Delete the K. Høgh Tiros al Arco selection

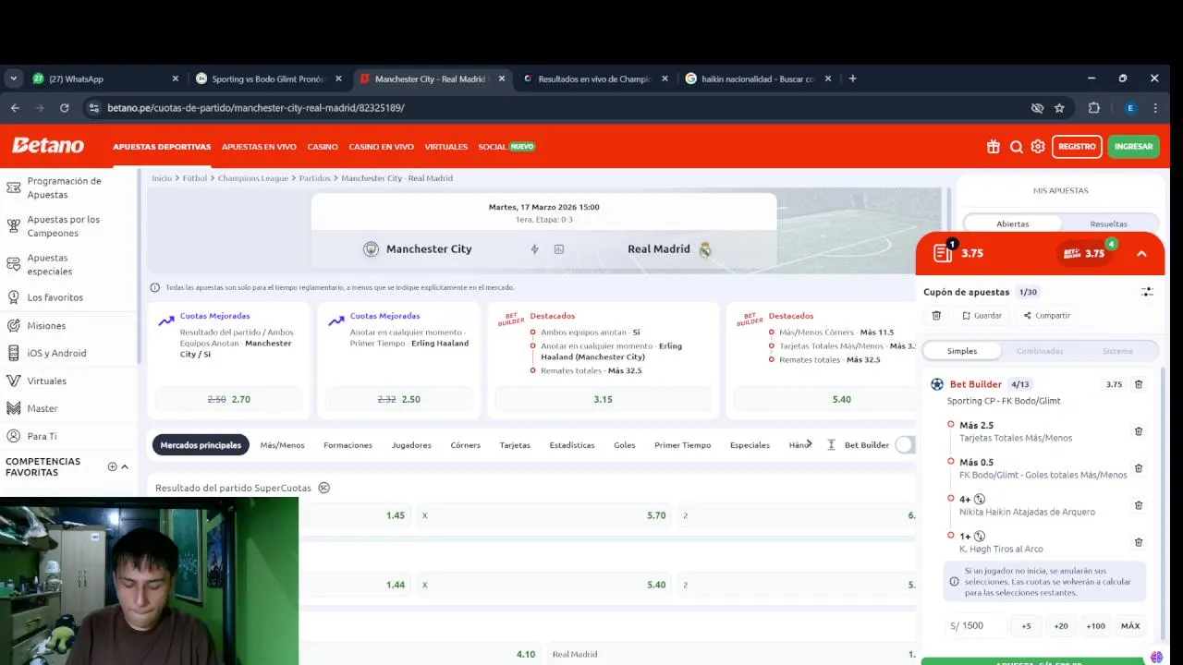[1139, 542]
